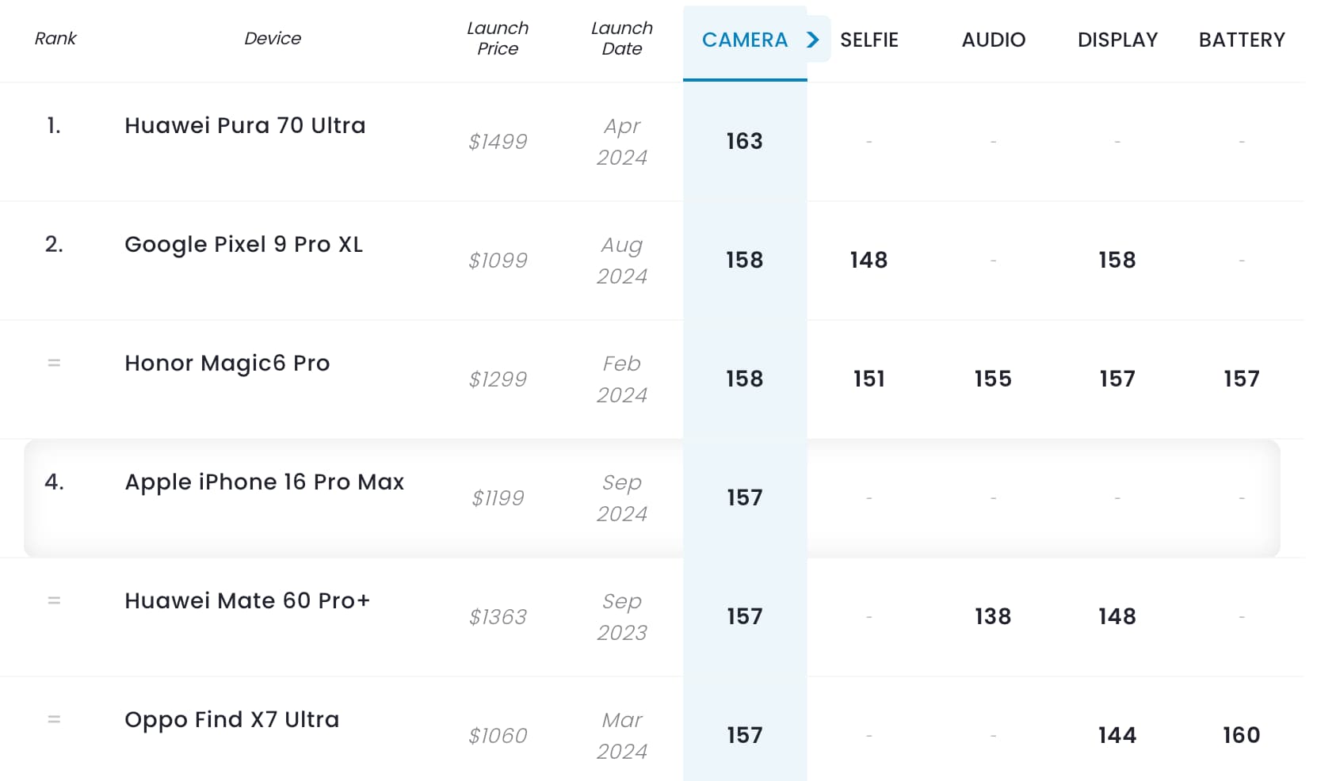Click Huawei Pura 70 Ultra camera score 163

pos(745,141)
